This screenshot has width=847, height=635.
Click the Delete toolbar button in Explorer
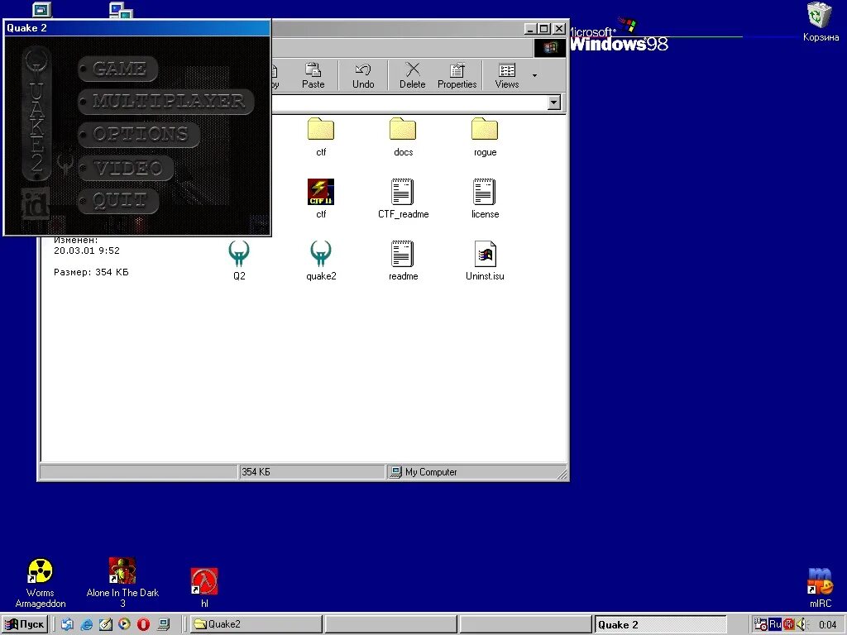pyautogui.click(x=412, y=75)
